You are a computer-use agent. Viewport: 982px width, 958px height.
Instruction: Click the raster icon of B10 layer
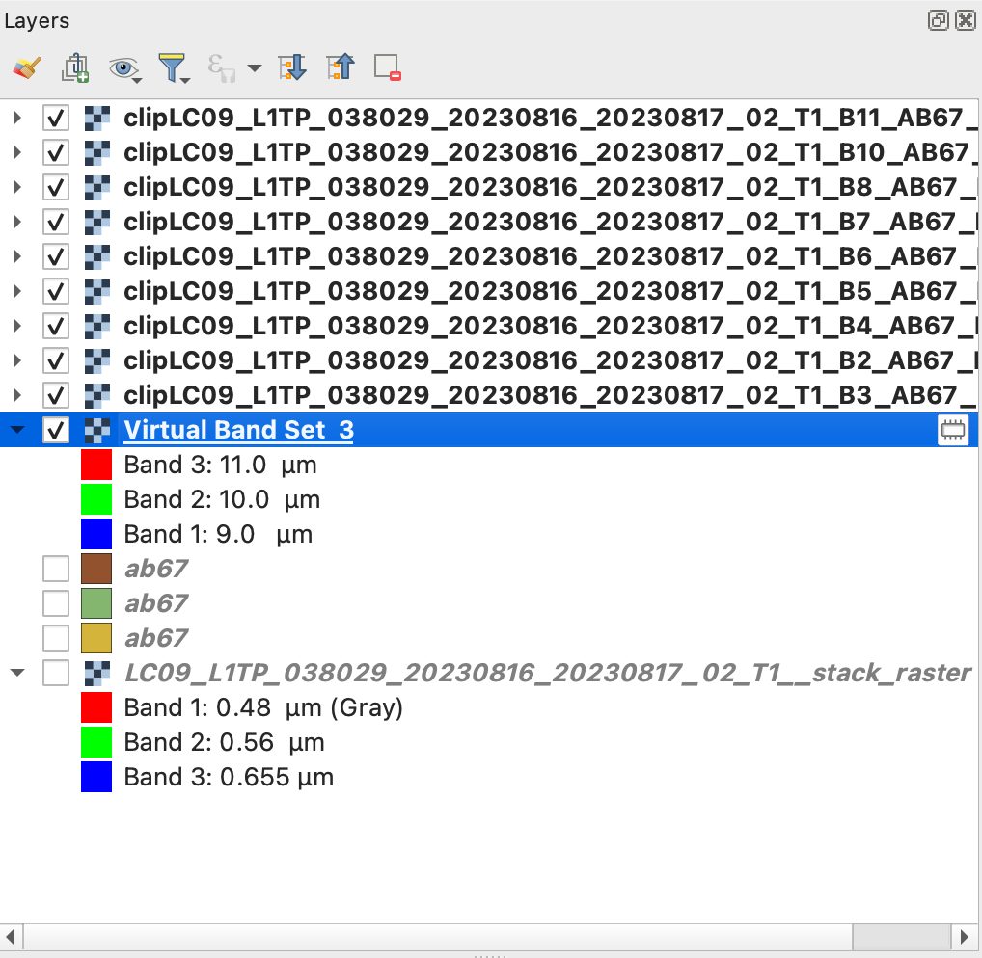(x=97, y=152)
